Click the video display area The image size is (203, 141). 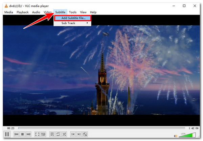[101, 70]
